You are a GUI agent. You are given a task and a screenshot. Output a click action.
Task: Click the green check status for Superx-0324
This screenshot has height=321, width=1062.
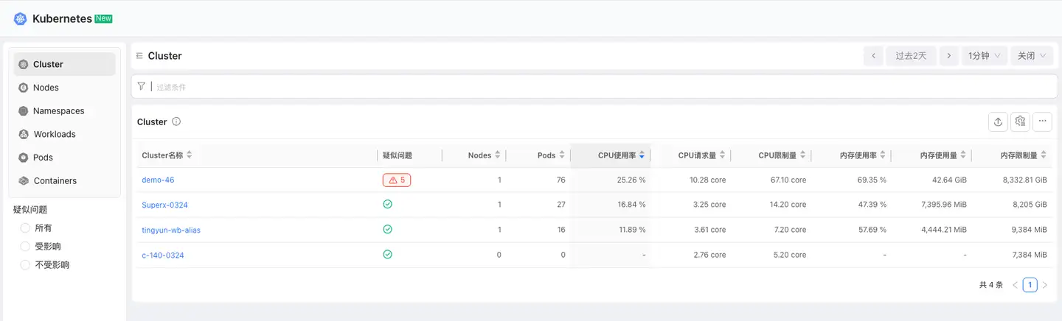pos(387,204)
